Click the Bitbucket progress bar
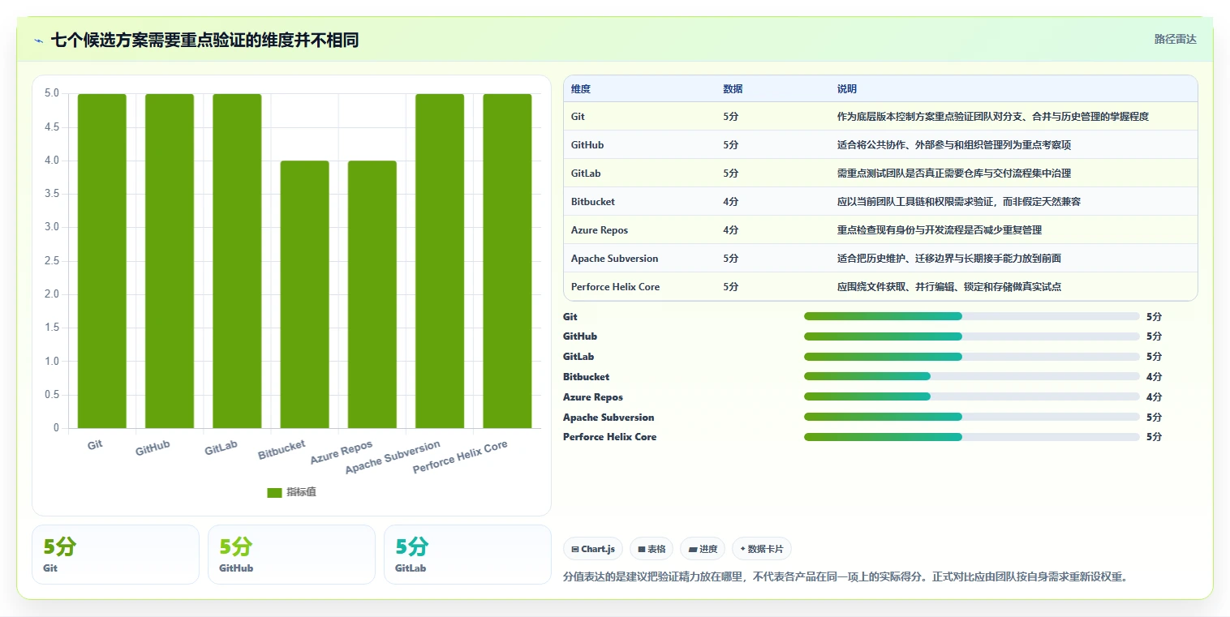Screen dimensions: 1230x617 point(972,376)
